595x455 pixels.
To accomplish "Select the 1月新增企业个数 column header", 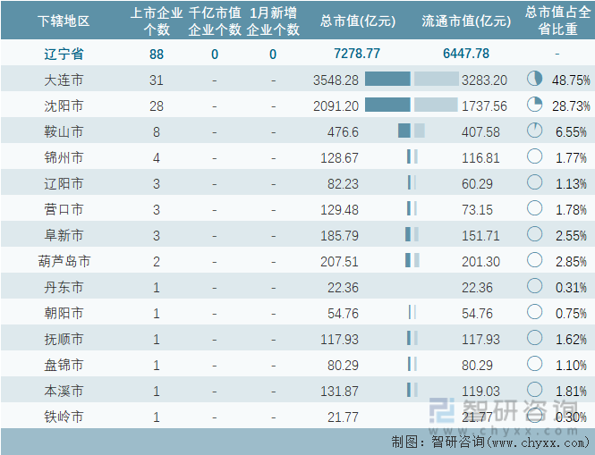I will (x=273, y=21).
